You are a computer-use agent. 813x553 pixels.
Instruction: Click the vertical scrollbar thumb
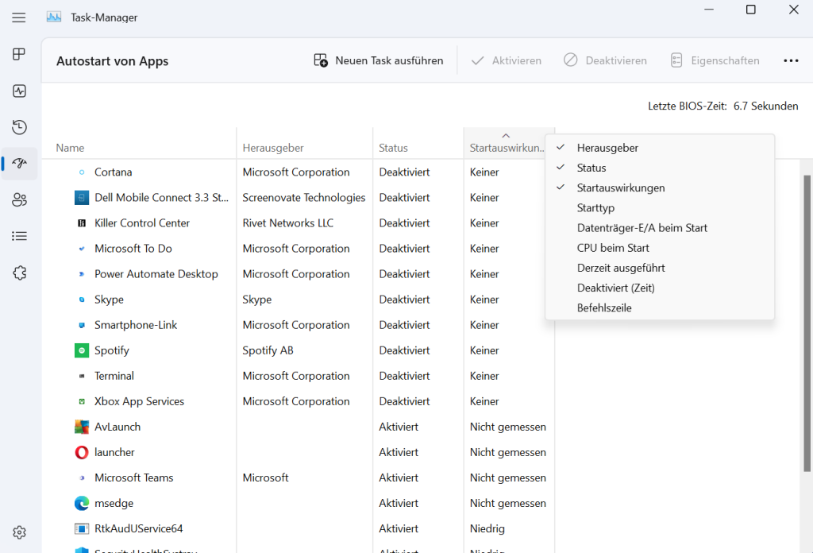807,323
